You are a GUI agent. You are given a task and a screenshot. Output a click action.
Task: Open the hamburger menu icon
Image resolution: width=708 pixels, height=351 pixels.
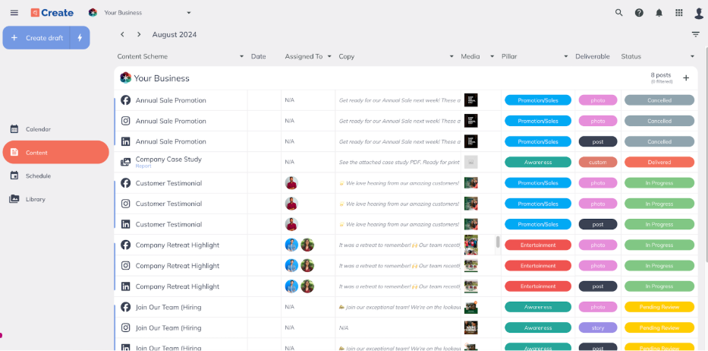coord(14,13)
